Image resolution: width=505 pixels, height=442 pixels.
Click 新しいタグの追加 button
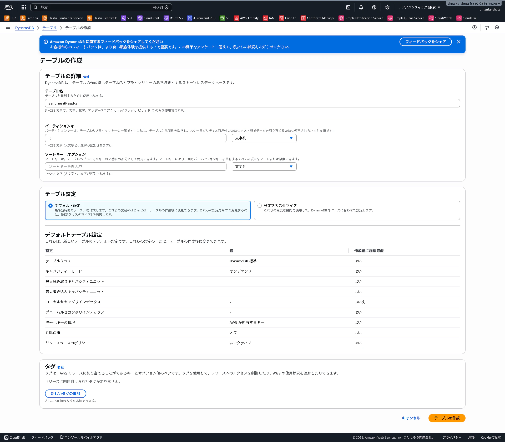[65, 394]
